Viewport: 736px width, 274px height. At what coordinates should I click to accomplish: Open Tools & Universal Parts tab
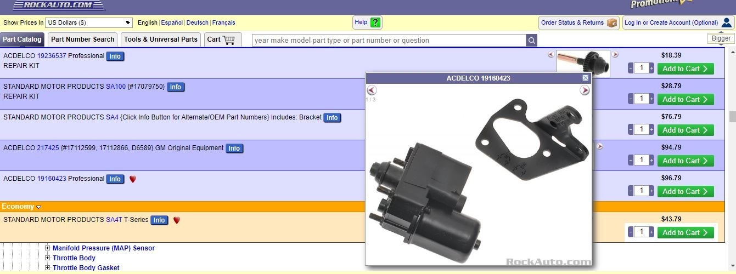pyautogui.click(x=161, y=39)
